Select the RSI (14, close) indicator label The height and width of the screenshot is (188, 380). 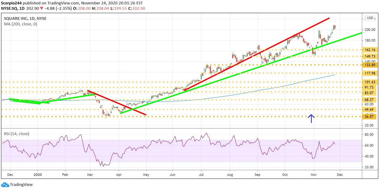[17, 134]
